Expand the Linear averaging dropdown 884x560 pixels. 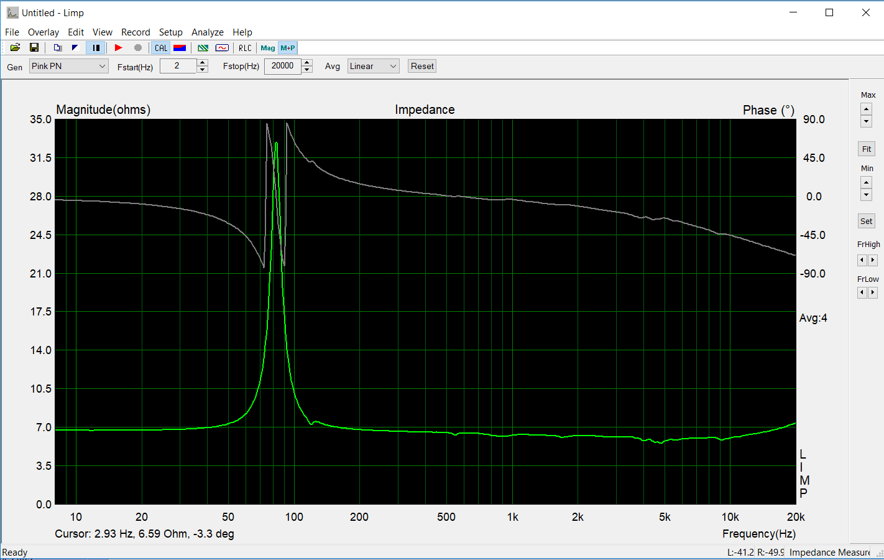click(x=374, y=66)
